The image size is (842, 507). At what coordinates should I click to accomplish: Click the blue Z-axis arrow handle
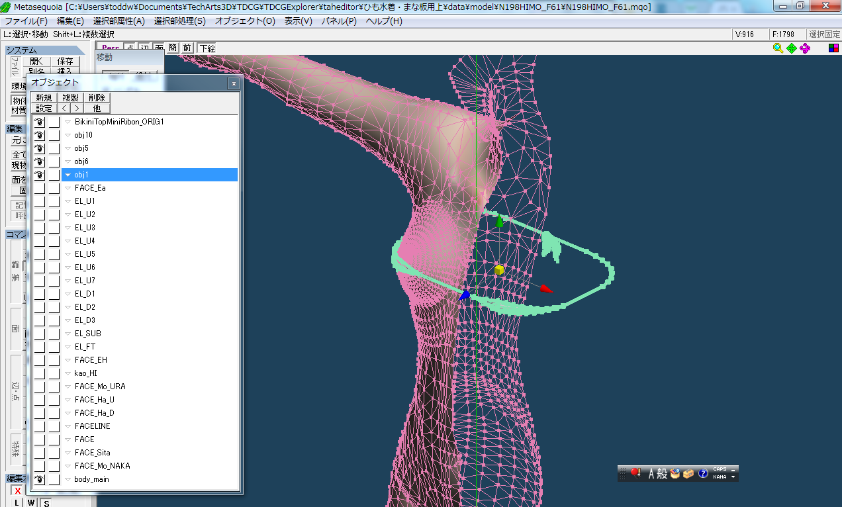point(465,295)
